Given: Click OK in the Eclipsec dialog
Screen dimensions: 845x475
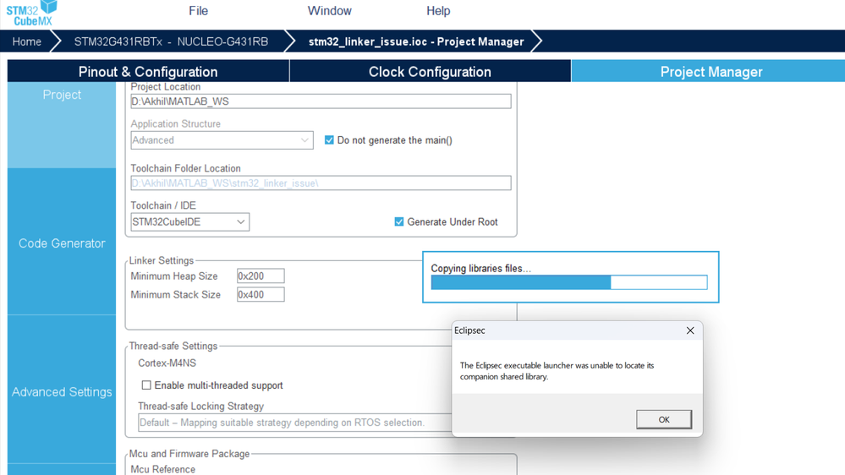Looking at the screenshot, I should pos(664,419).
